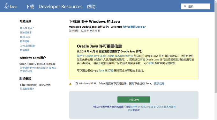217x120 pixels.
Task: Open the 脱机安装程序 link
Action: tap(27, 89)
